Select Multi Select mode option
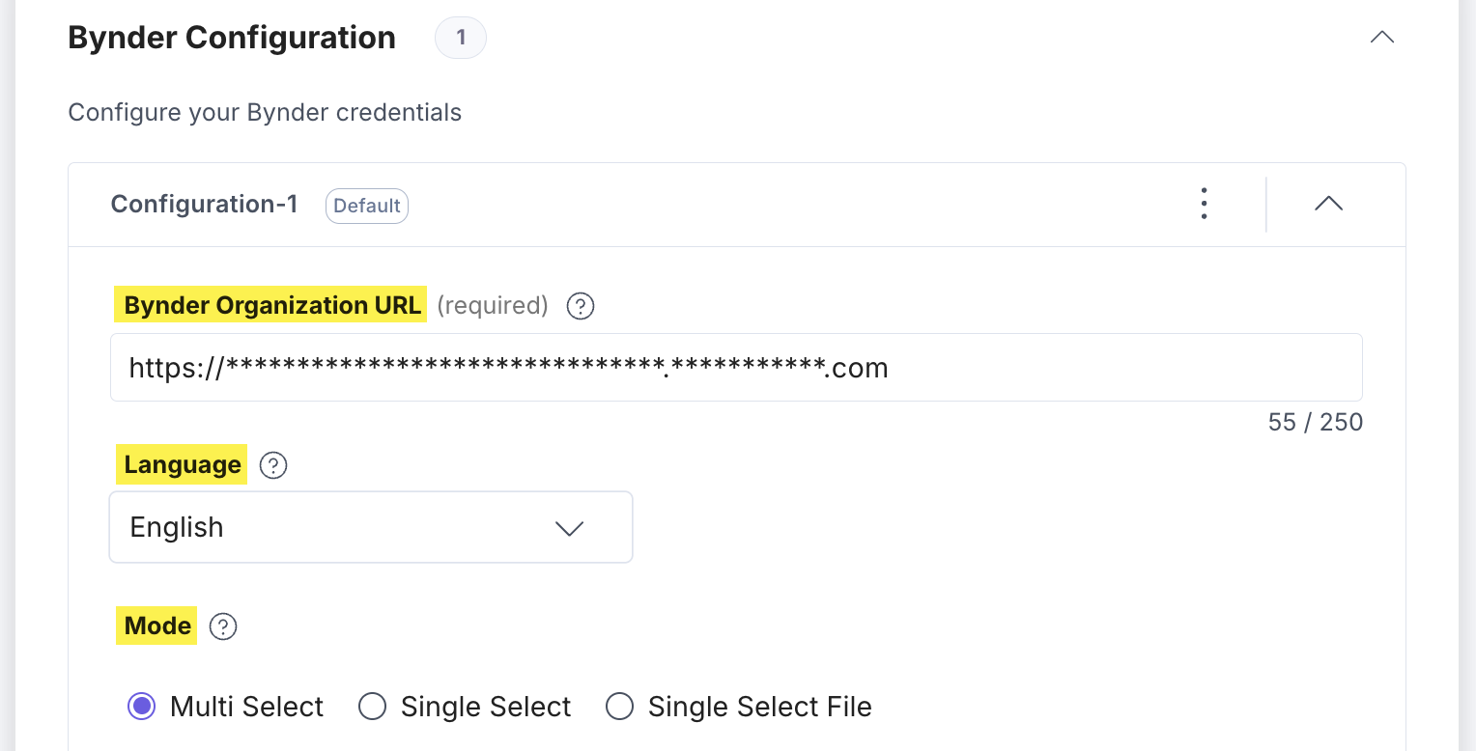Image resolution: width=1476 pixels, height=751 pixels. click(x=141, y=707)
